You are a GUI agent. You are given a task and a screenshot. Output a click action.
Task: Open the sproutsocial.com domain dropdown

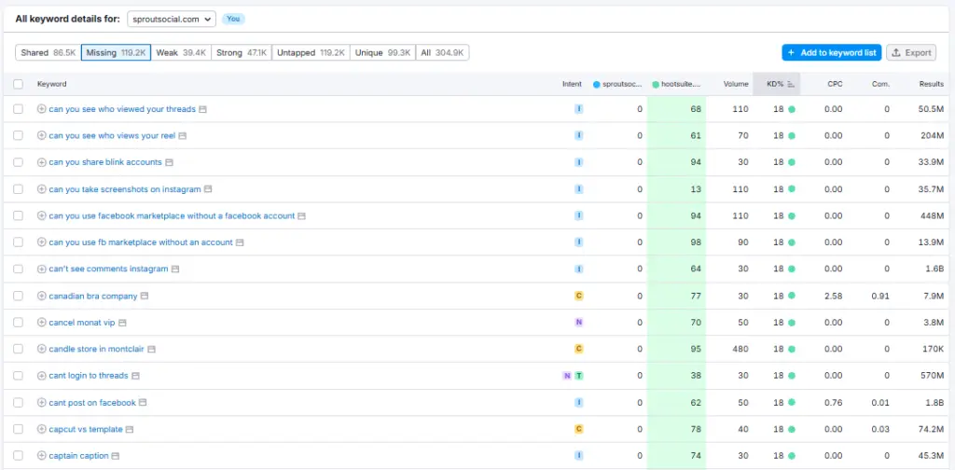pos(171,19)
